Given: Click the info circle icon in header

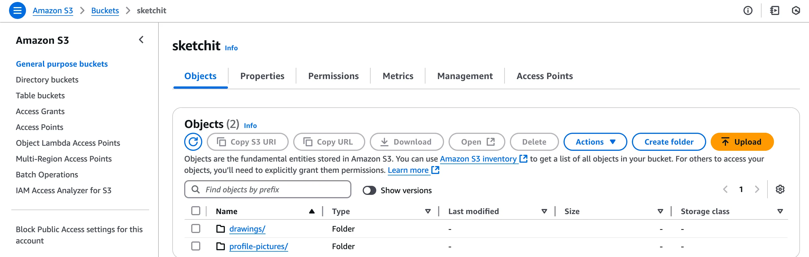Looking at the screenshot, I should coord(748,11).
